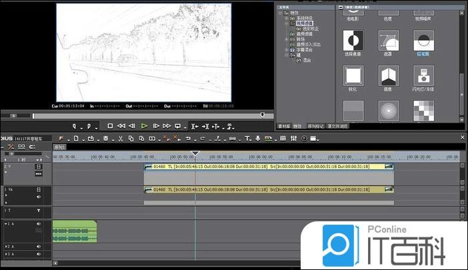
Task: Click the Play button in the preview controls
Action: tap(144, 126)
